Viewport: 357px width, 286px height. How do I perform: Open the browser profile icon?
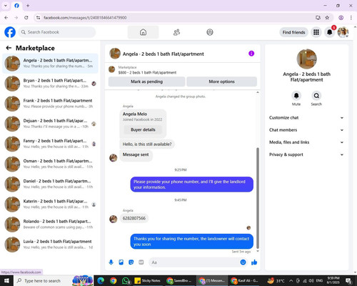341,18
